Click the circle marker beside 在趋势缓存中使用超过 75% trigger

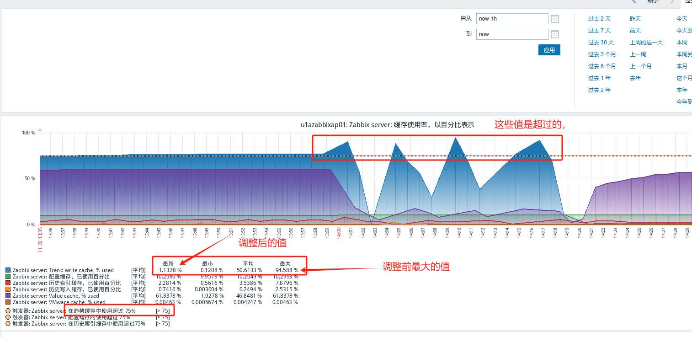8,311
